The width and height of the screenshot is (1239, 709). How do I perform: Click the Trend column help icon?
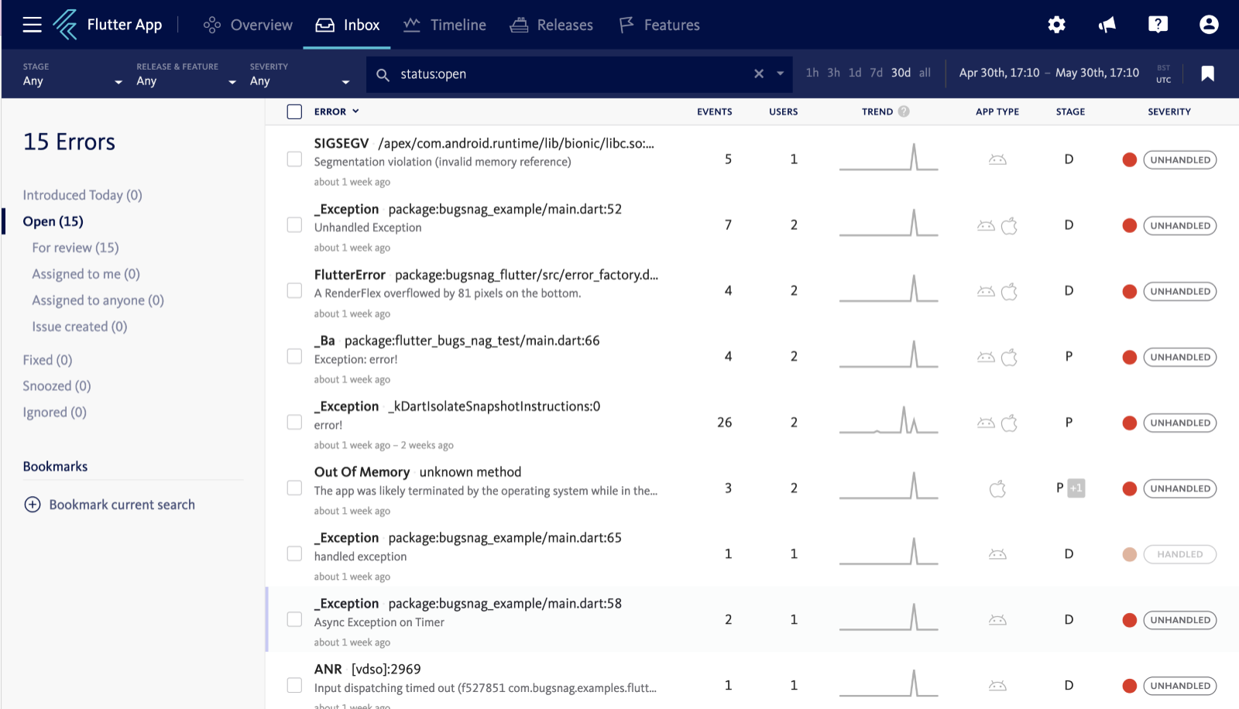(904, 111)
